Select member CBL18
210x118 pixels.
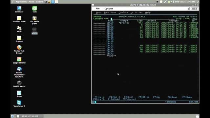point(110,50)
